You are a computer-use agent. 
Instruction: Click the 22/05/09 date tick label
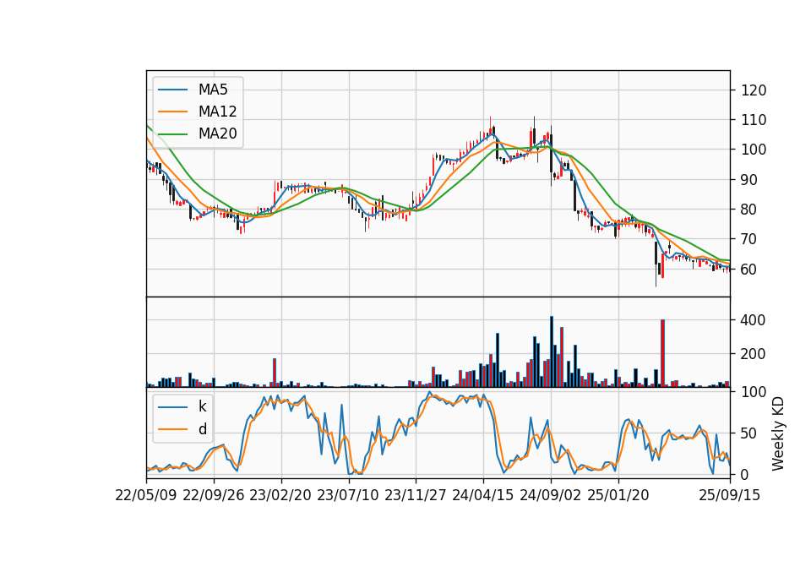click(x=146, y=495)
